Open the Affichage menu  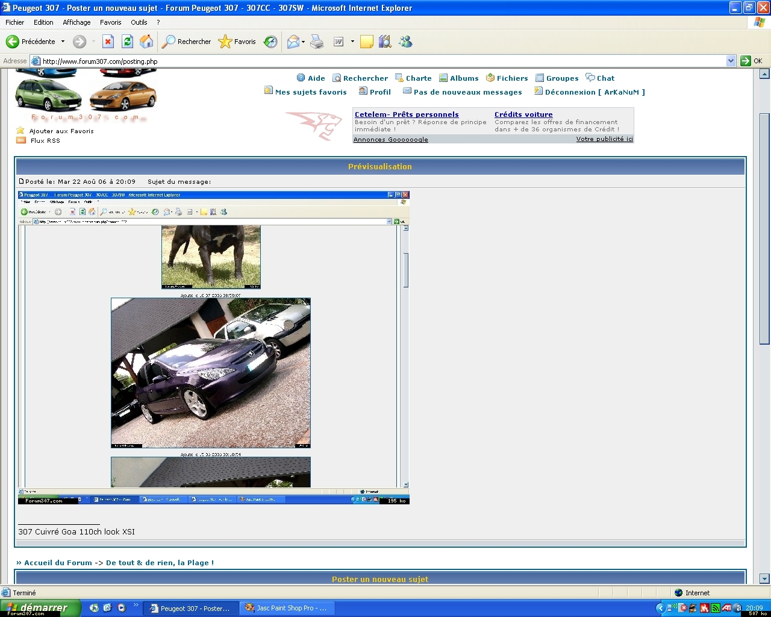coord(76,22)
